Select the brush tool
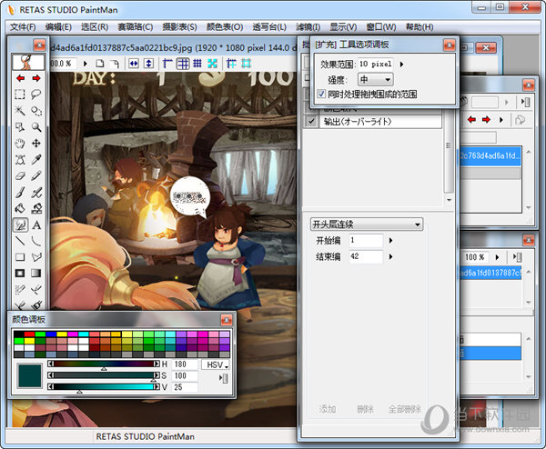 [x=20, y=193]
